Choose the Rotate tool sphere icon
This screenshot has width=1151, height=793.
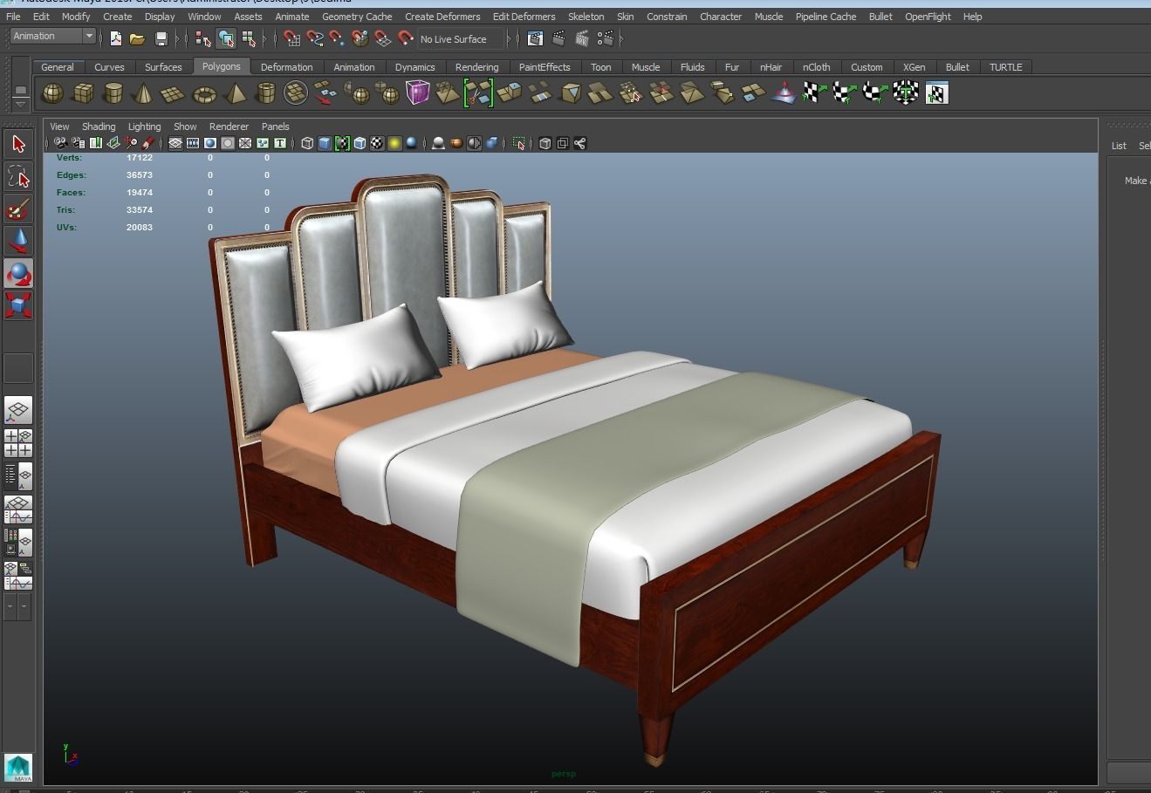click(18, 274)
